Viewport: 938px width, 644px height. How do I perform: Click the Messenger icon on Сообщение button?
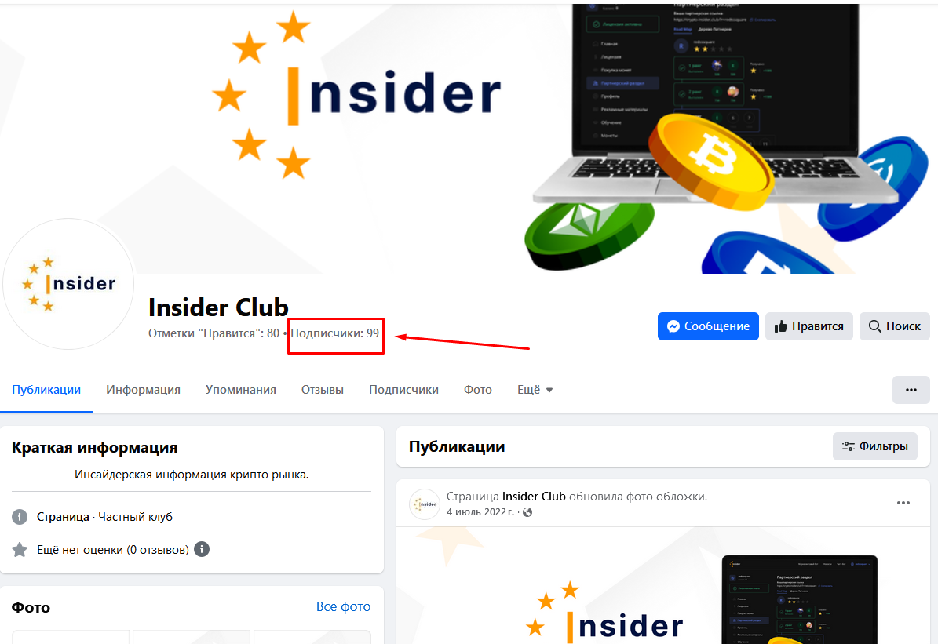pyautogui.click(x=673, y=326)
